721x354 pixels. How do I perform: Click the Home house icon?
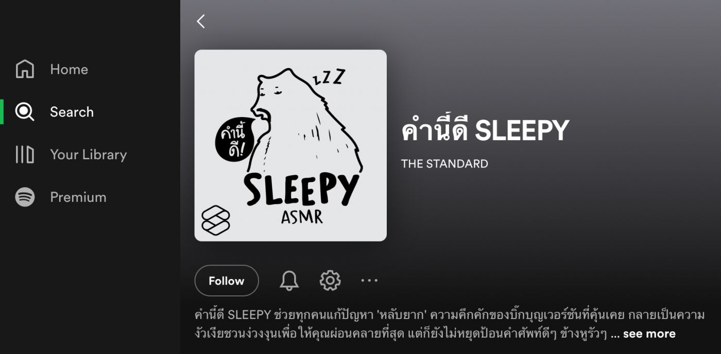[x=25, y=69]
